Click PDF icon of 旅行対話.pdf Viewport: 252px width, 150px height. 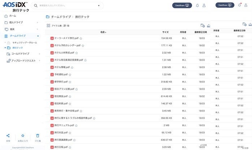[52, 133]
